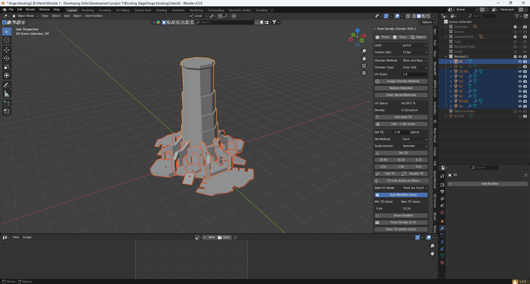
Task: Click the zoom magnifier icon in viewport
Action: point(364,51)
